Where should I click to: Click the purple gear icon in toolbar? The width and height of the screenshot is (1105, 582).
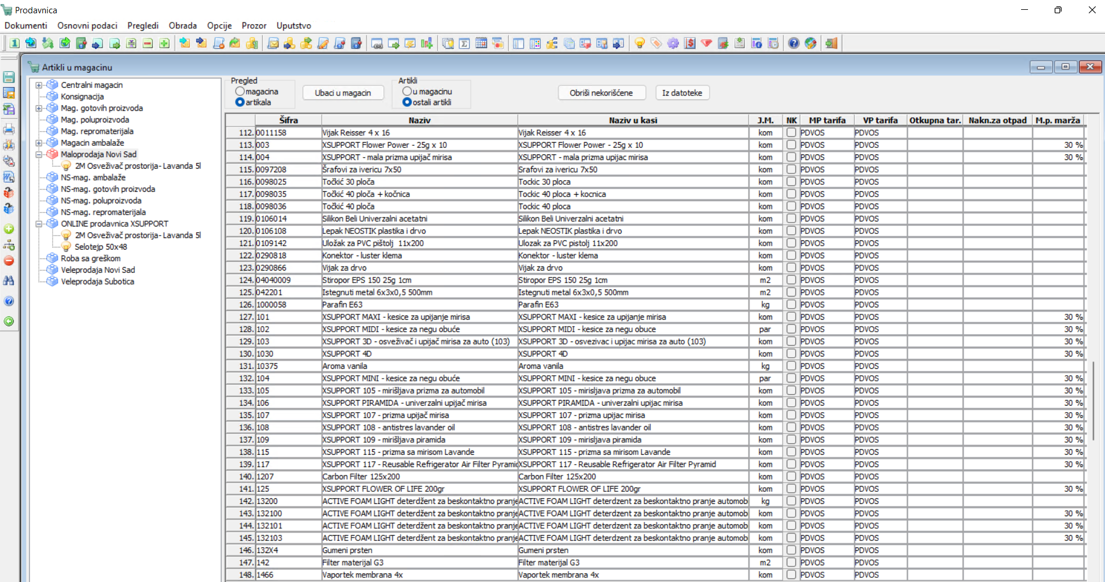coord(673,43)
